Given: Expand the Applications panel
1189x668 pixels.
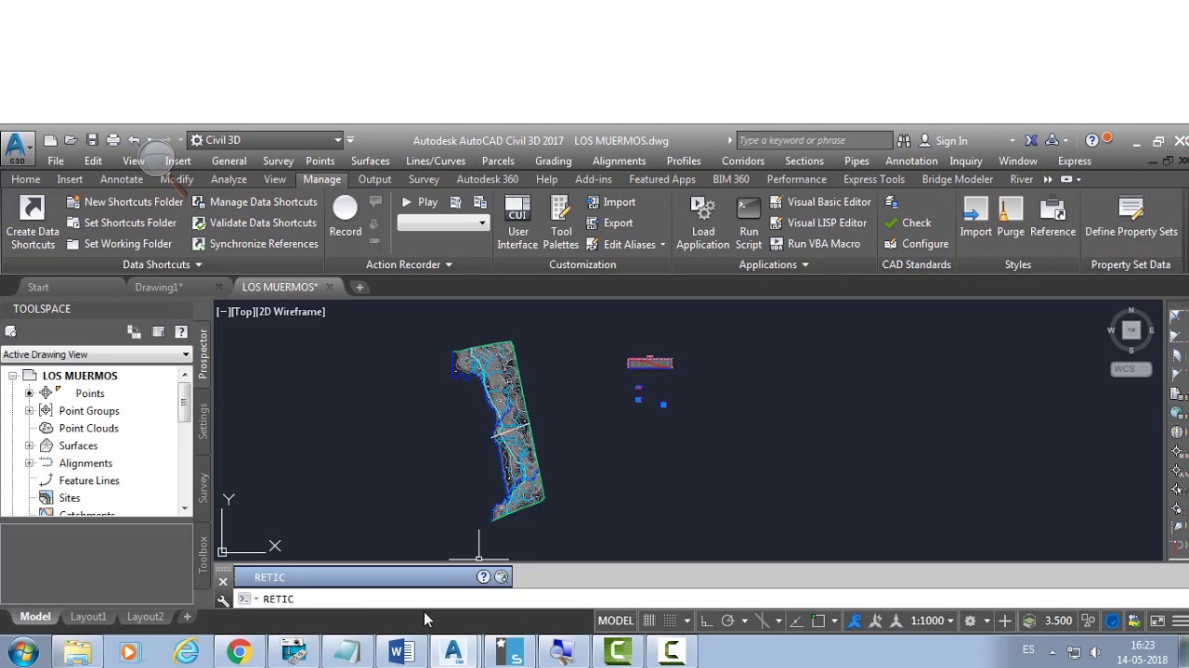Looking at the screenshot, I should [x=774, y=264].
